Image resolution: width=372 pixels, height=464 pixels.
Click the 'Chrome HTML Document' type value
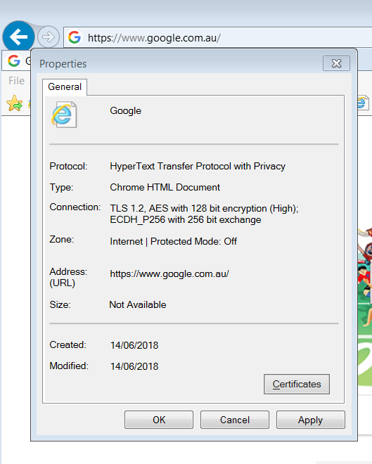click(165, 187)
